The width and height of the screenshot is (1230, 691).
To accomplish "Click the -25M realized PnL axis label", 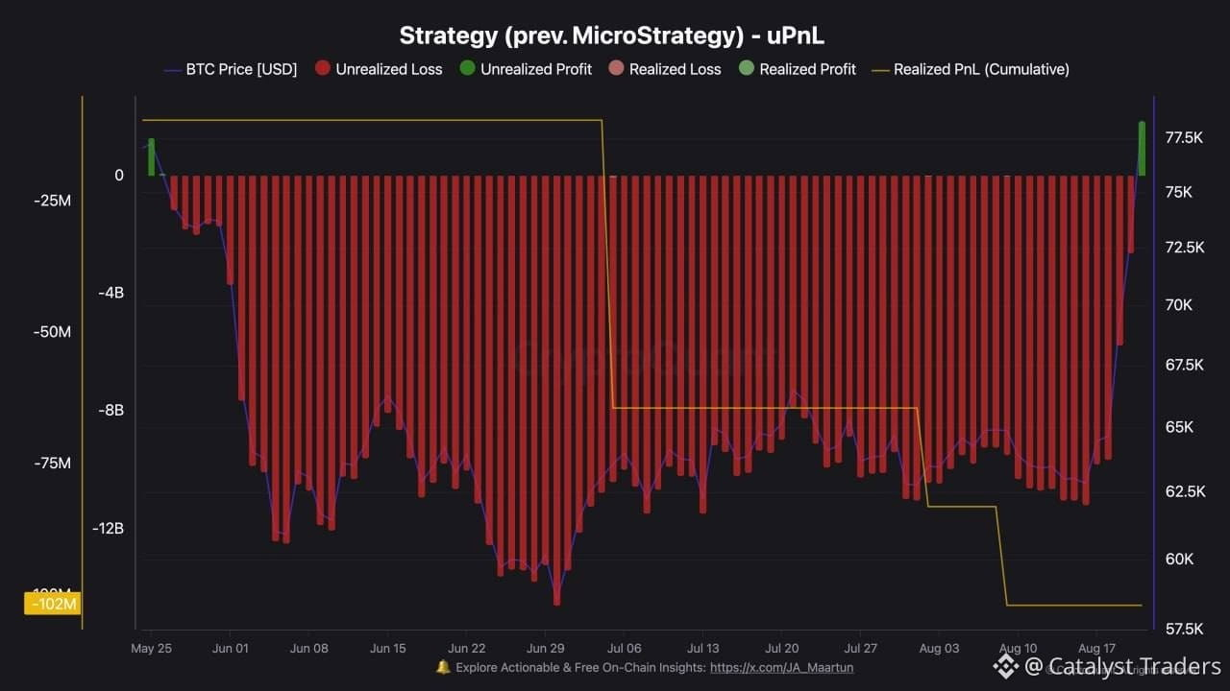I will click(x=52, y=201).
